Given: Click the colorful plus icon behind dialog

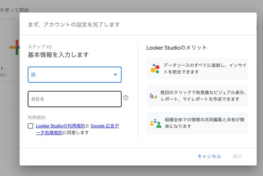Looking at the screenshot, I should (x=15, y=47).
